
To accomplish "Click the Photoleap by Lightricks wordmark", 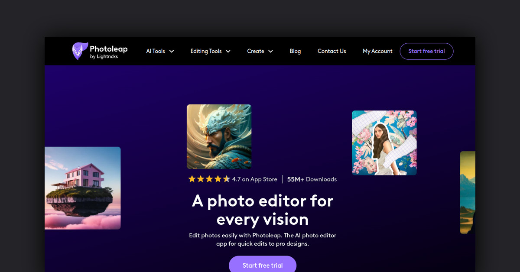I will [x=108, y=51].
